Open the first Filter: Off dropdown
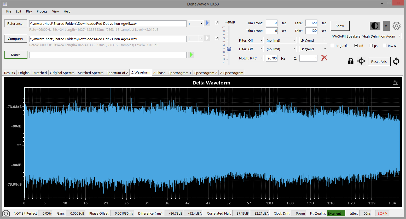Image resolution: width=406 pixels, height=219 pixels. coord(251,40)
